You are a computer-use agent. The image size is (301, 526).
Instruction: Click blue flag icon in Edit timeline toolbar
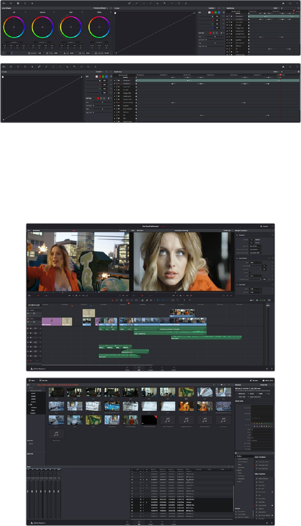click(158, 300)
